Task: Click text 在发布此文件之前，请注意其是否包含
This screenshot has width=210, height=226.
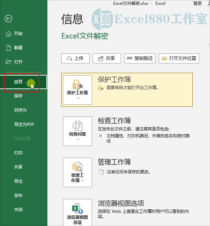Action: coord(134,129)
